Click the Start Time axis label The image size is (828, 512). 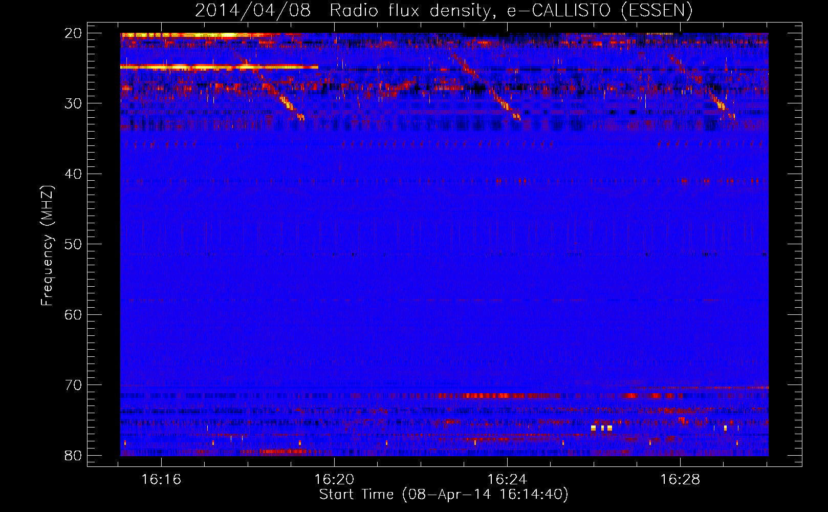coord(444,495)
